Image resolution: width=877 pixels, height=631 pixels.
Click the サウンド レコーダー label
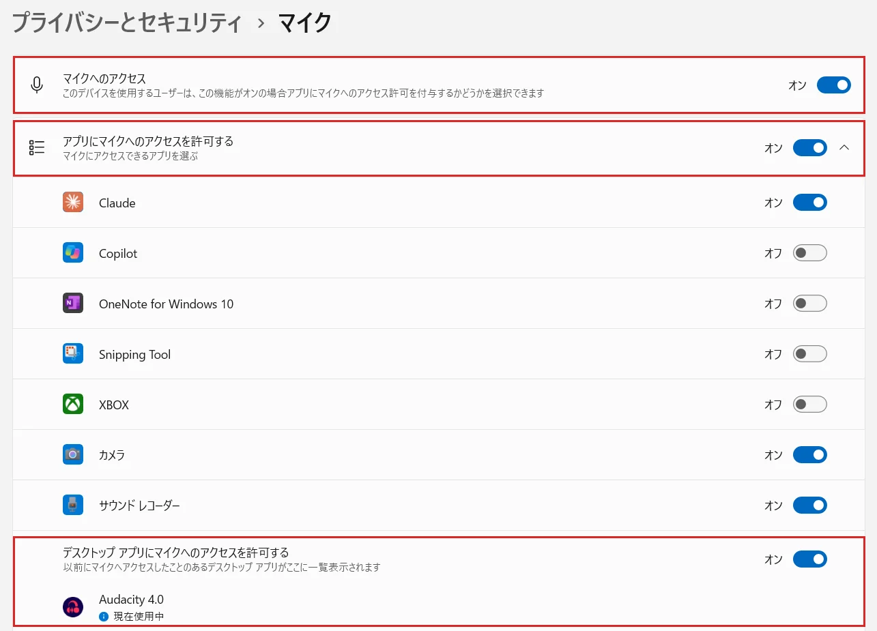139,506
